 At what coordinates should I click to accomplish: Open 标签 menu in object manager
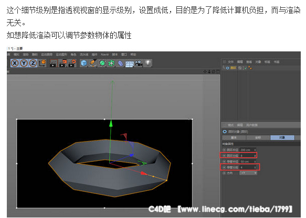(x=267, y=62)
